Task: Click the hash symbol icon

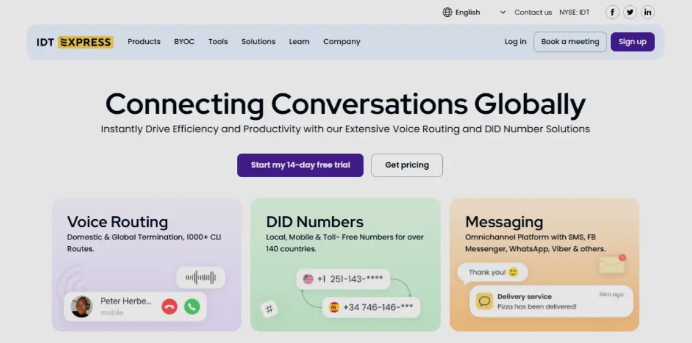Action: pyautogui.click(x=269, y=309)
